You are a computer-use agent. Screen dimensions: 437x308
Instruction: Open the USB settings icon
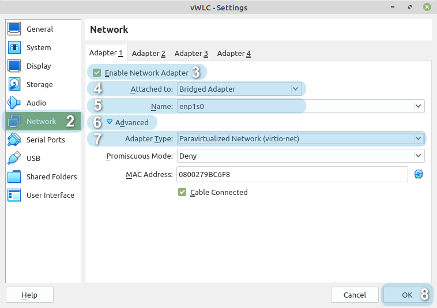pyautogui.click(x=14, y=158)
